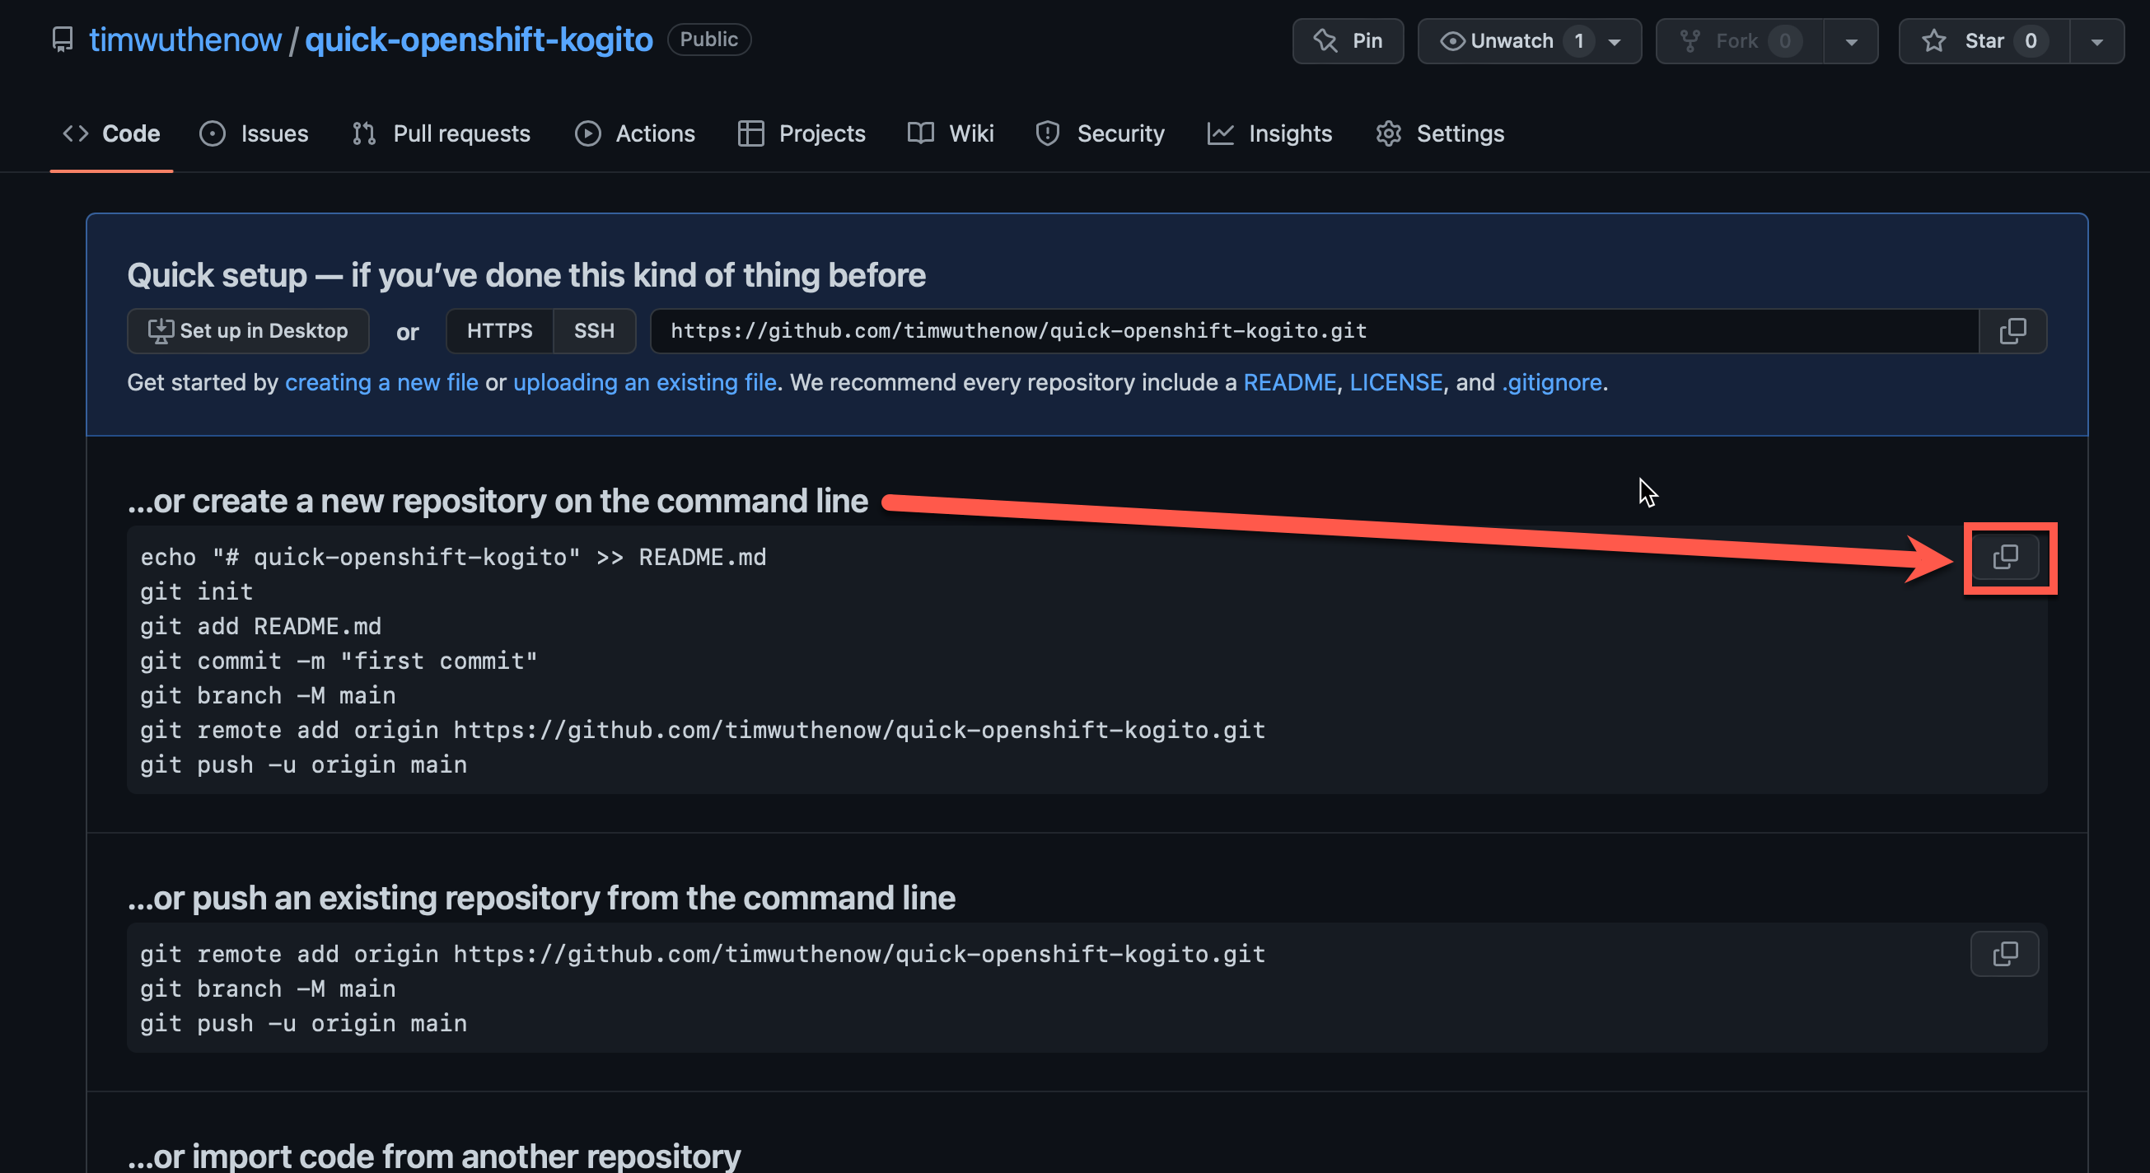Screen dimensions: 2150x1173
Task: Open the Unwatch notification options dropdown arrow
Action: point(1615,41)
